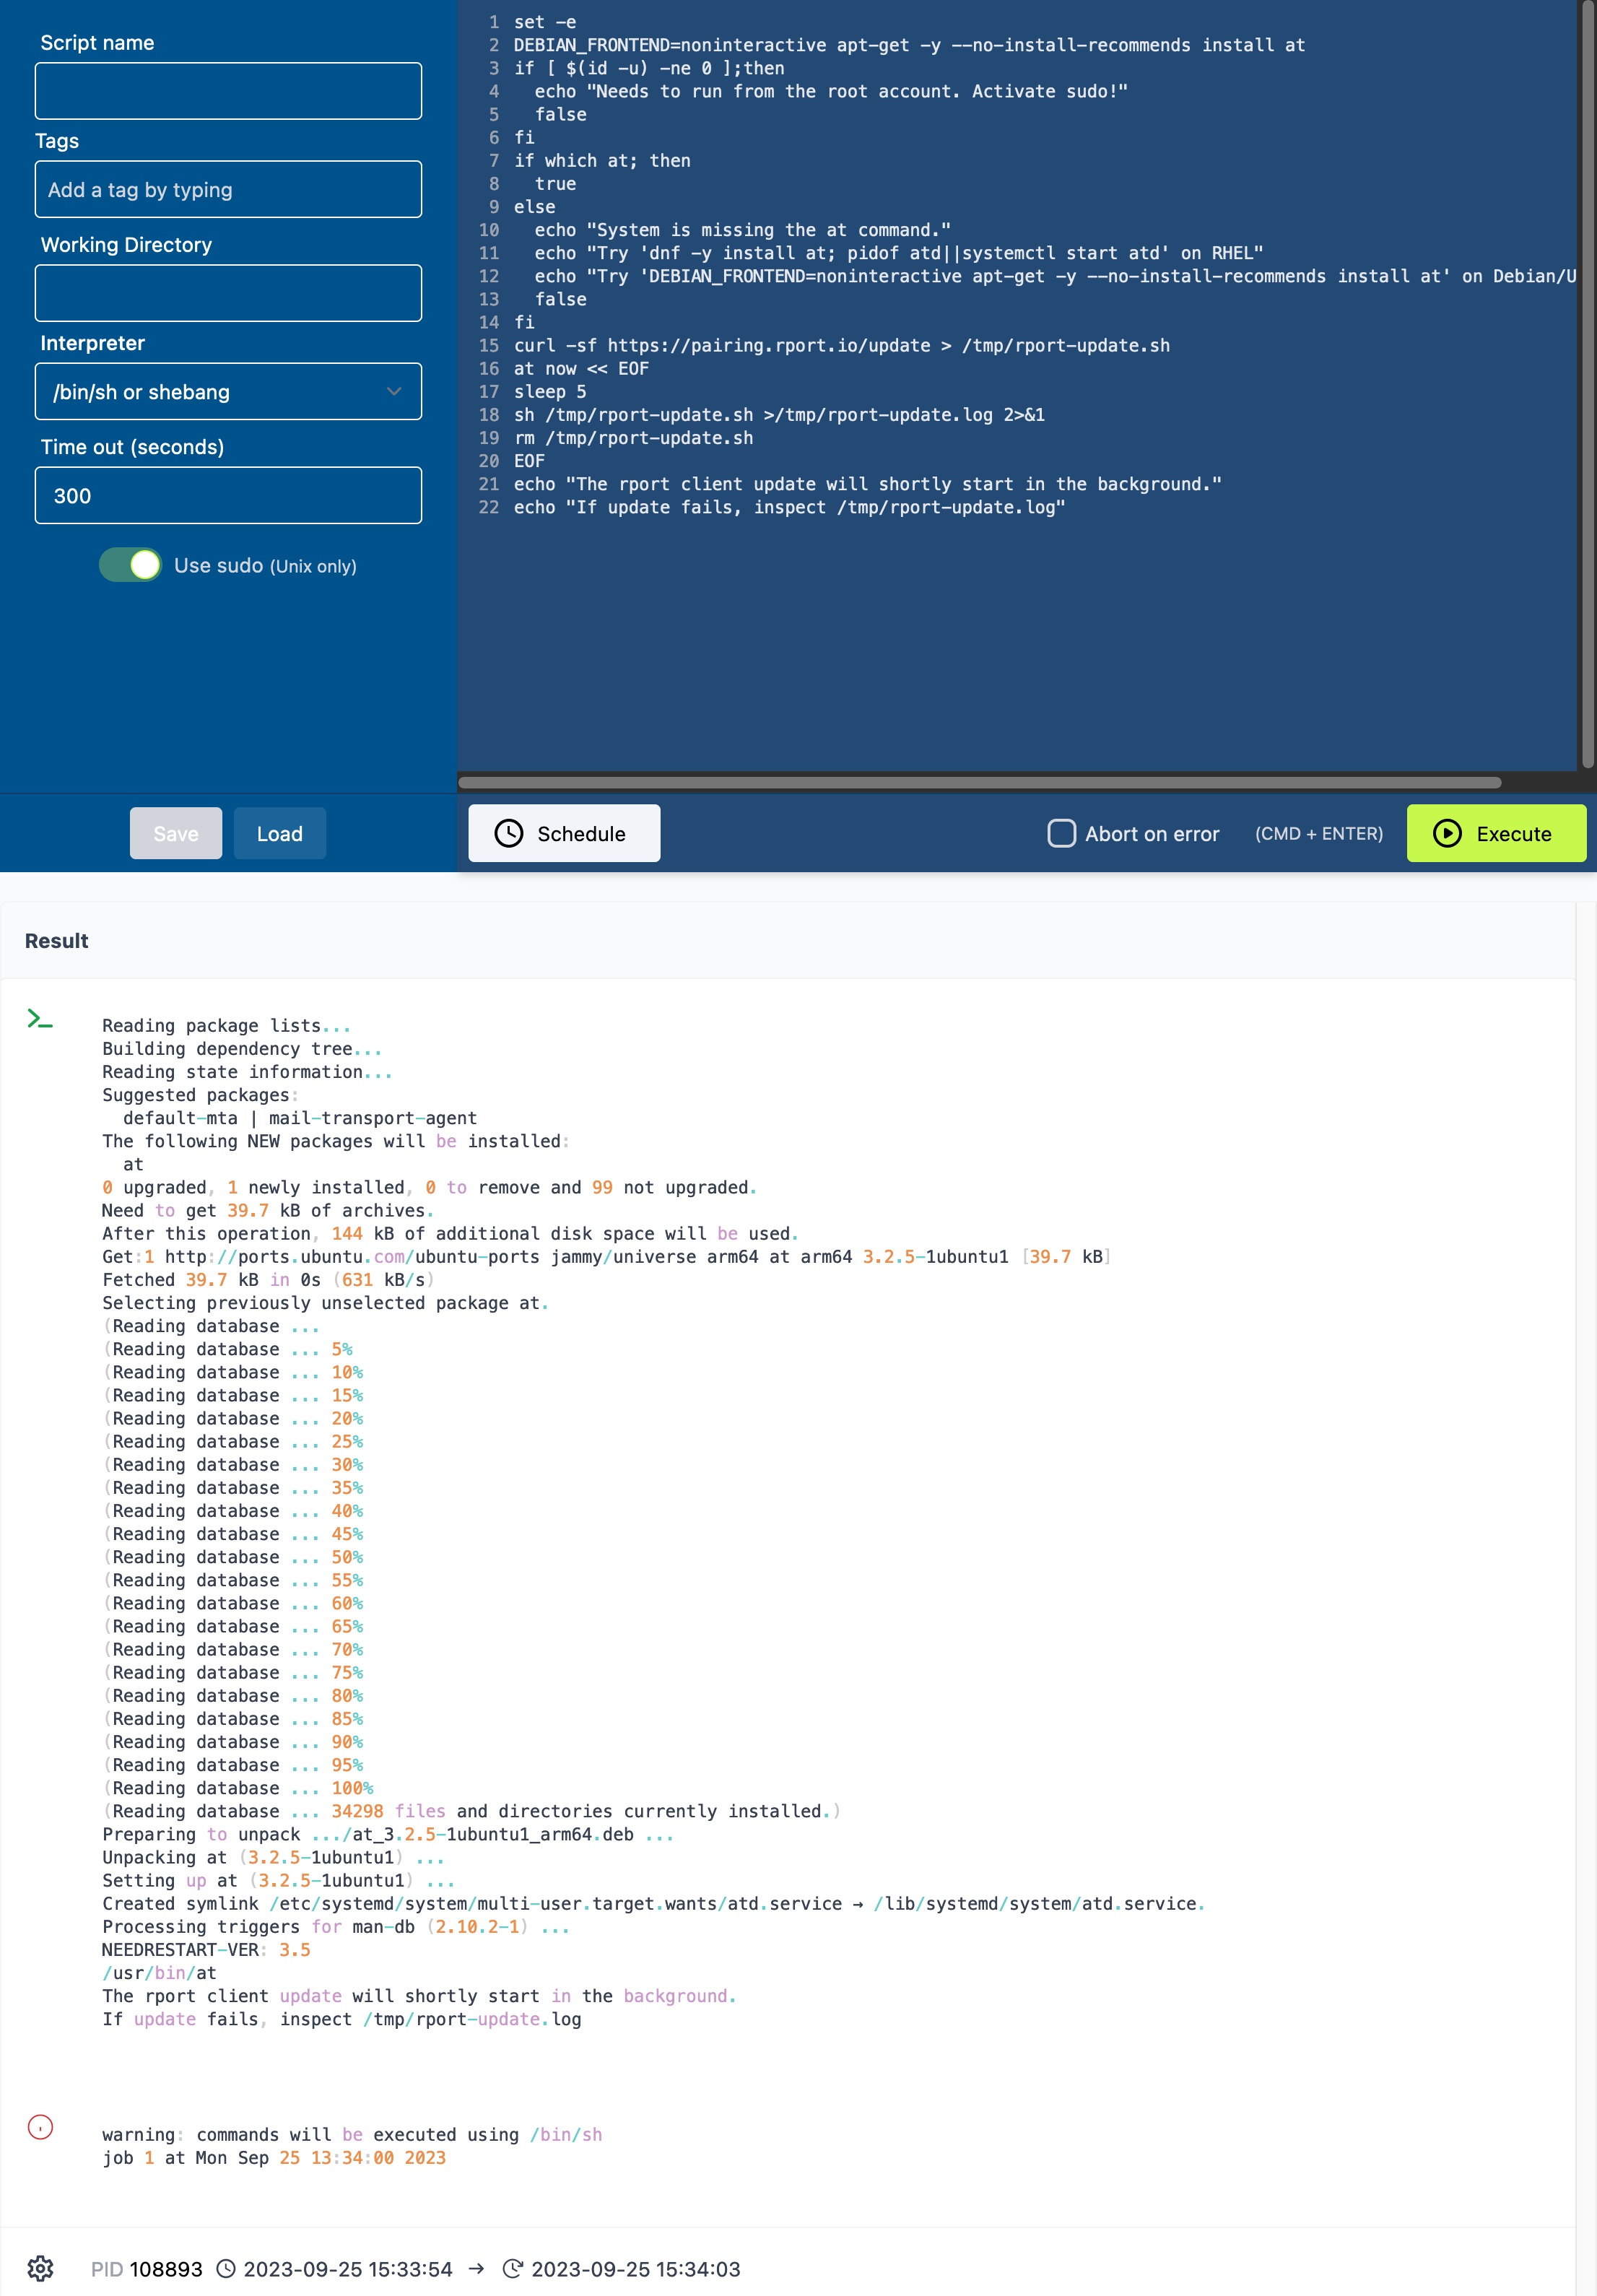
Task: Click the gear icon beside PID
Action: 40,2268
